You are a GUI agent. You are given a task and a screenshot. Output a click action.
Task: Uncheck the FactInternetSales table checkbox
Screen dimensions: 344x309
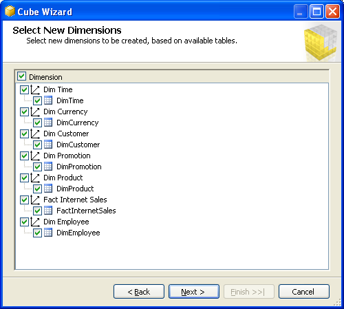tap(37, 211)
